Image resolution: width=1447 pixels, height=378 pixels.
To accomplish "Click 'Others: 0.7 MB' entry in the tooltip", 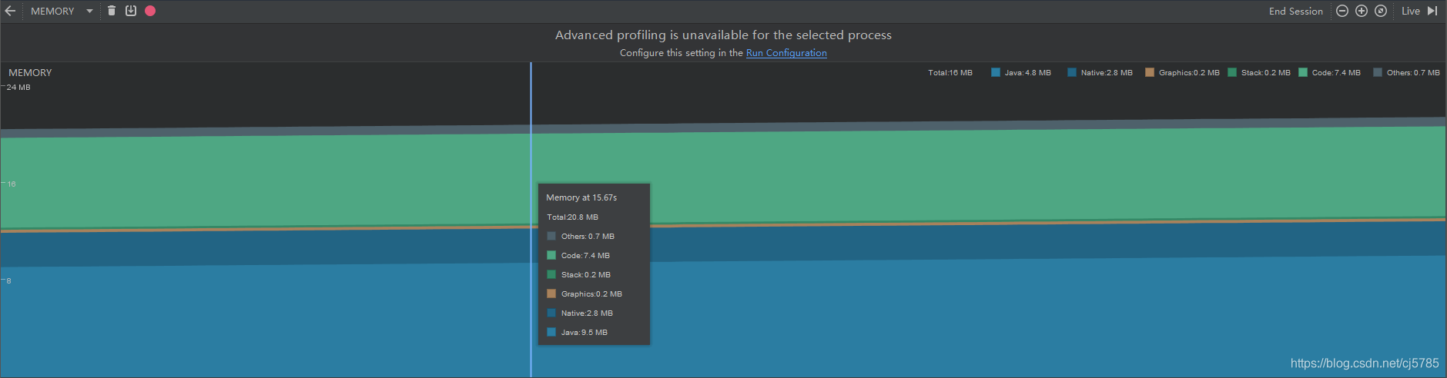I will click(588, 237).
